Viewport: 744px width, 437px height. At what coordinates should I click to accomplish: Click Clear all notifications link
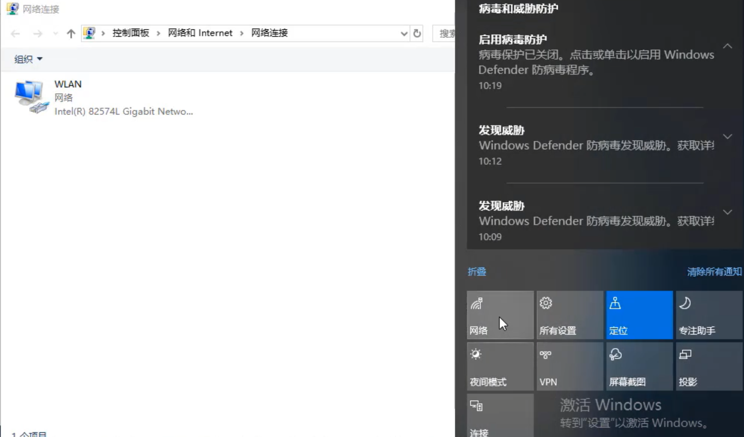point(714,272)
